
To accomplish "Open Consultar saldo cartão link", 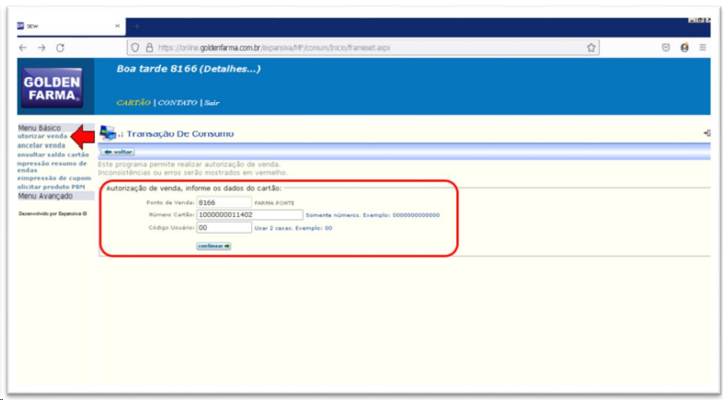I will (x=53, y=154).
